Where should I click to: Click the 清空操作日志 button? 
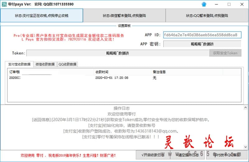tap(188, 155)
